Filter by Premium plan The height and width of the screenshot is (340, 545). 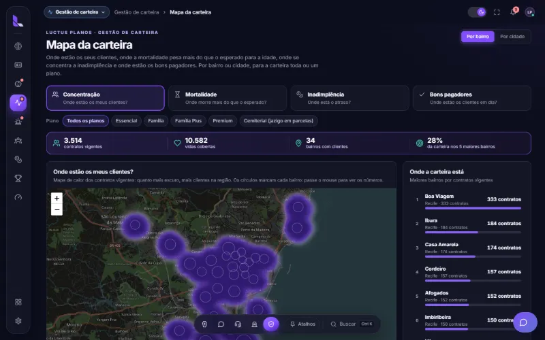(223, 121)
